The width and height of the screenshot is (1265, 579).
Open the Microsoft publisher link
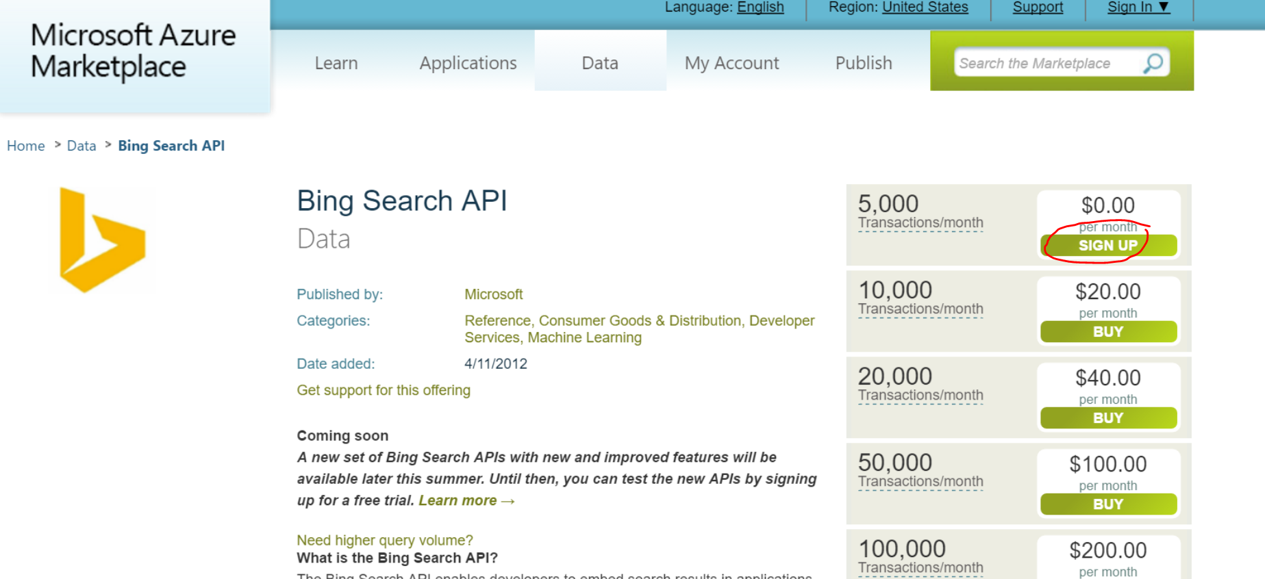click(x=493, y=294)
